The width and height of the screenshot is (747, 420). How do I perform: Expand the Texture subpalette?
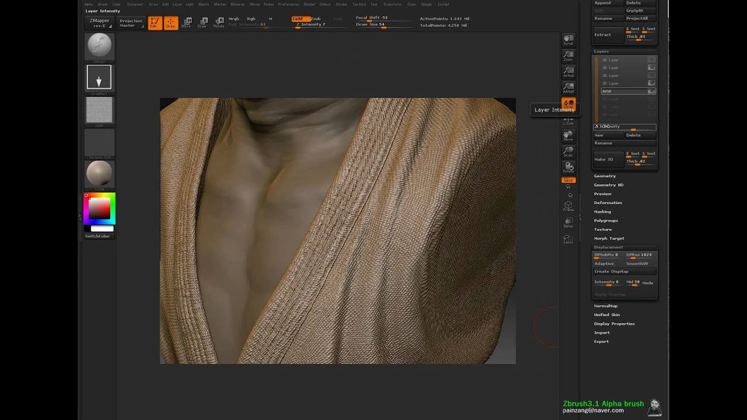tap(603, 229)
